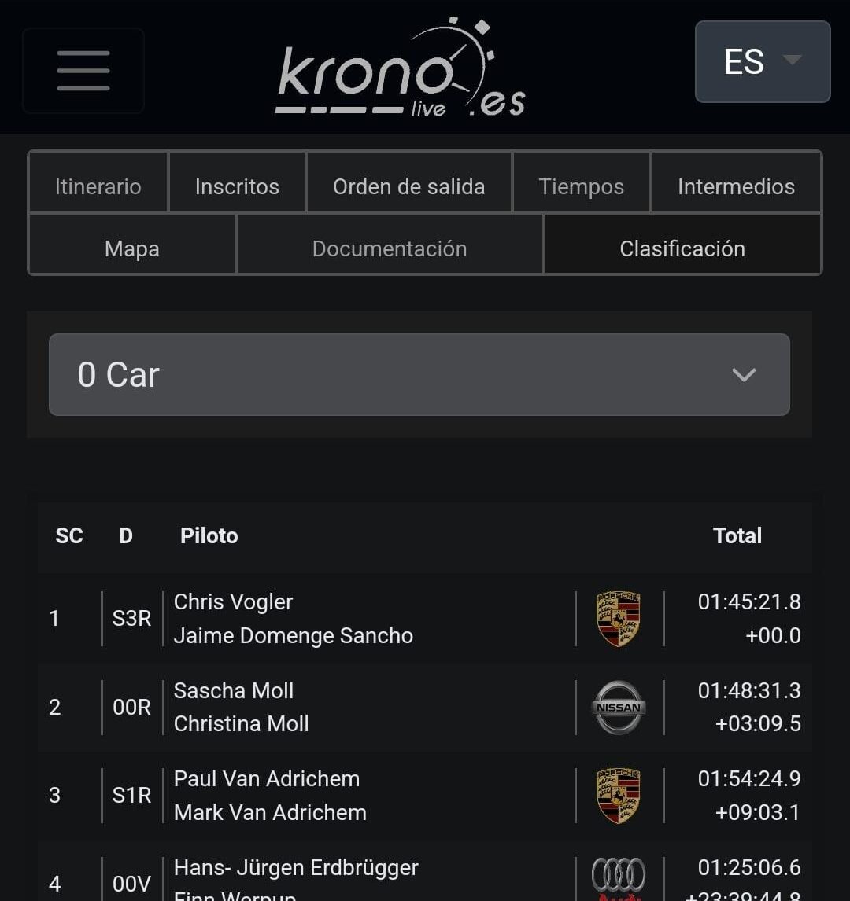Go to the Tiempos tab

(581, 186)
